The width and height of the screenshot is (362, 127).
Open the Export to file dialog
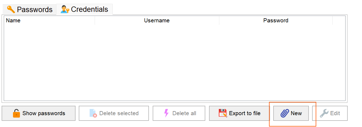(240, 113)
